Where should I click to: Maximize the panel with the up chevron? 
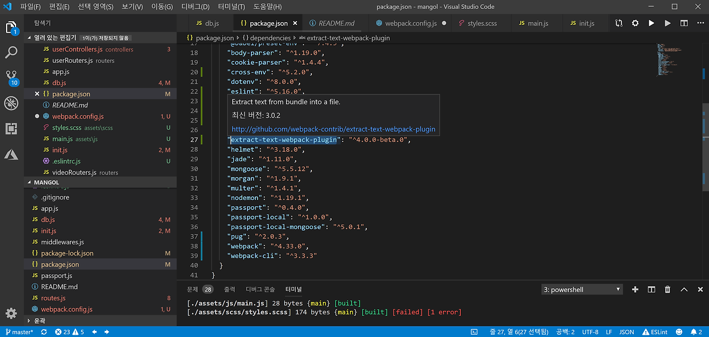pos(684,289)
